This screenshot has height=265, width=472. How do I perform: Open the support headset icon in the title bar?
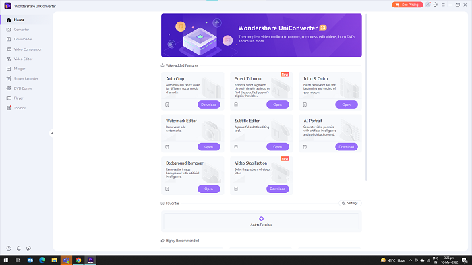(436, 5)
